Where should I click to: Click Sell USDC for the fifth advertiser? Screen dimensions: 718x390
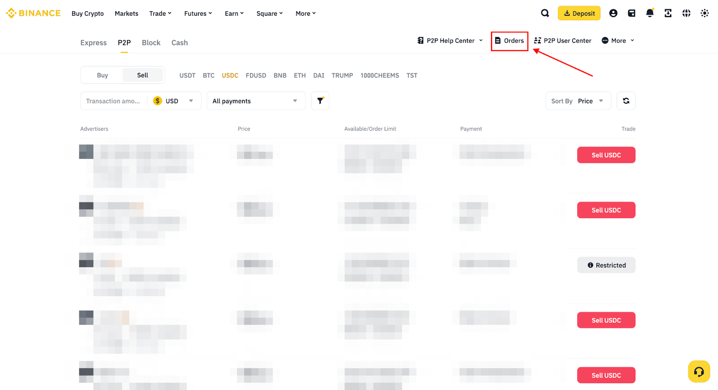pos(606,375)
